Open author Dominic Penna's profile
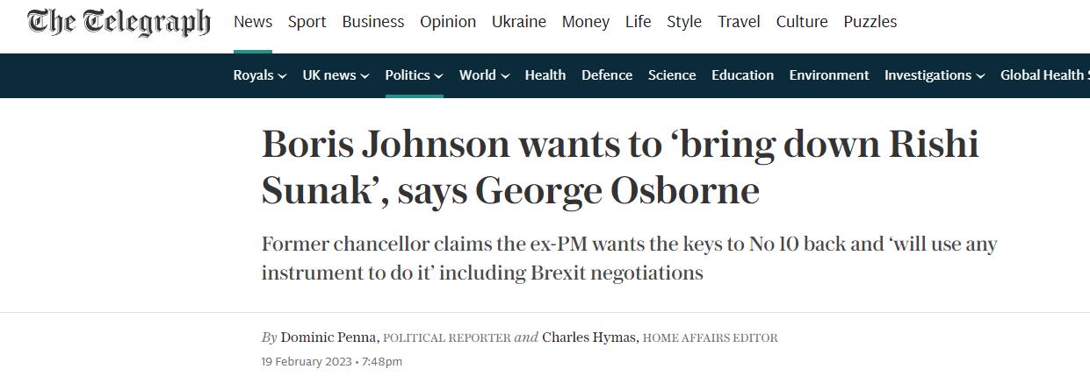1090x376 pixels. pos(329,337)
